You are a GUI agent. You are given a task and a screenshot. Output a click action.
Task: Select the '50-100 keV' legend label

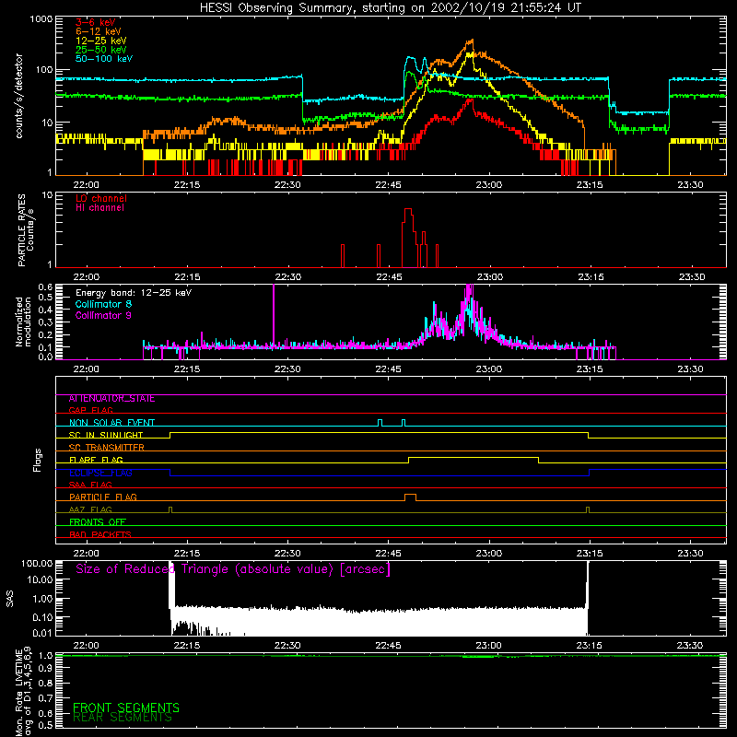pyautogui.click(x=104, y=59)
